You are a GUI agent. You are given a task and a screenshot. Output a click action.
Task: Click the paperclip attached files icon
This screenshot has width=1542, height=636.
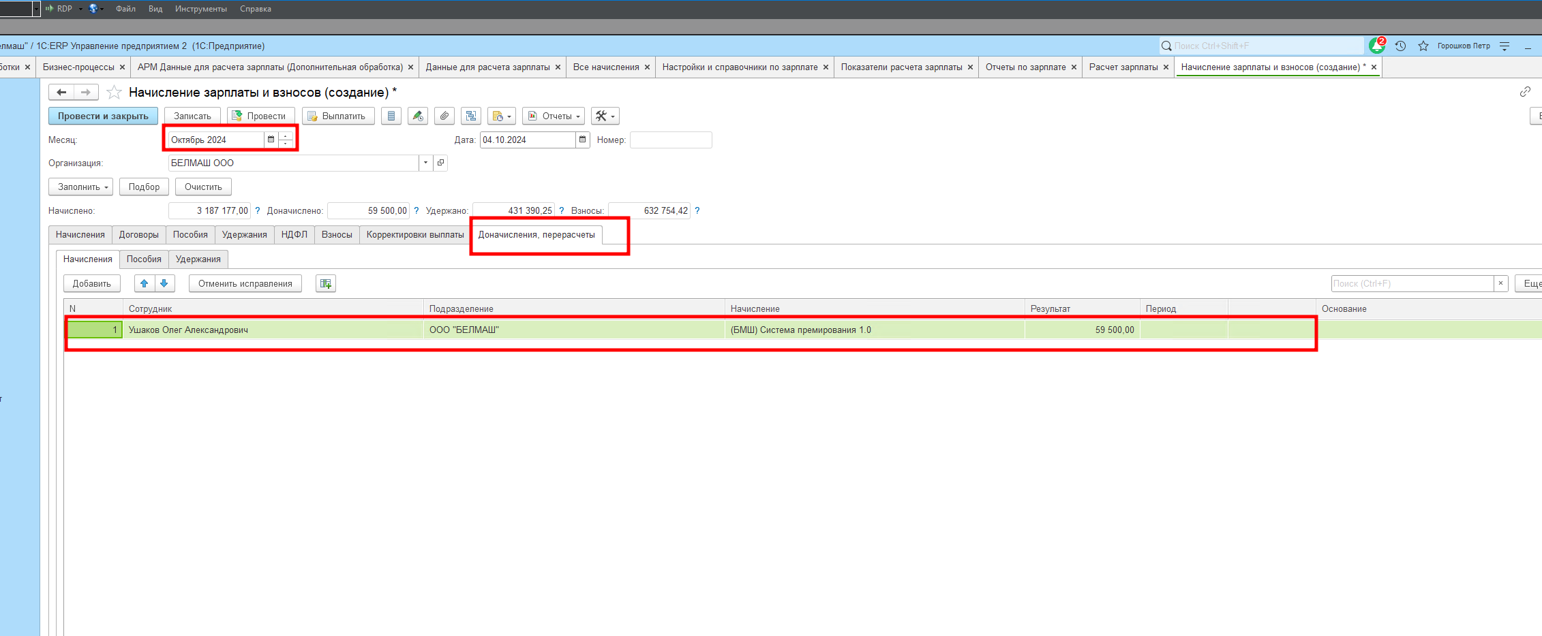pos(444,116)
